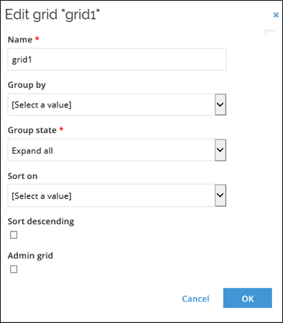Tick the Admin grid checkbox
Screen dimensions: 283x323
pos(14,269)
